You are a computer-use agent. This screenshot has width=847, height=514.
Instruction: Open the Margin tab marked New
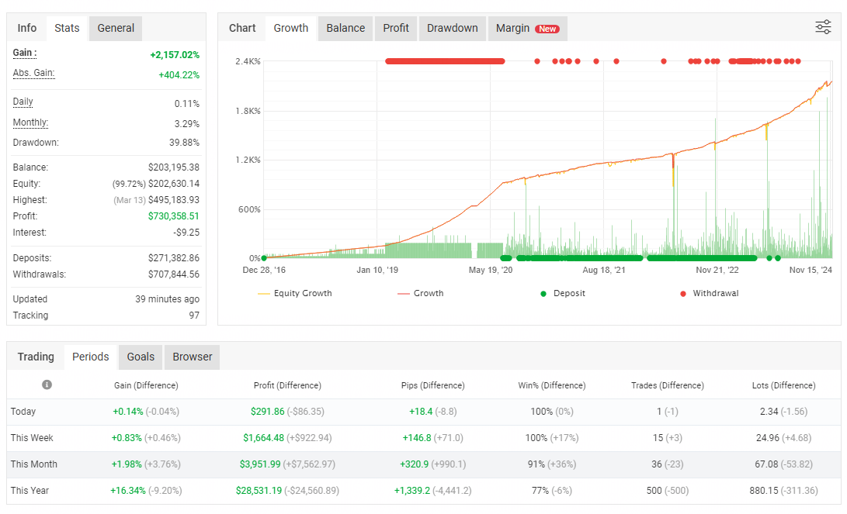(x=527, y=29)
